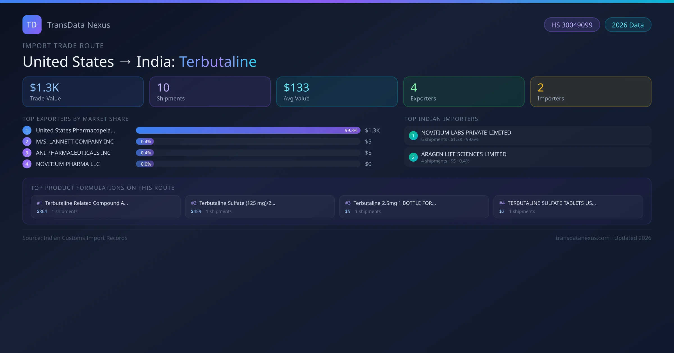The image size is (674, 353).
Task: Click the HS 30049099 code badge
Action: 572,25
